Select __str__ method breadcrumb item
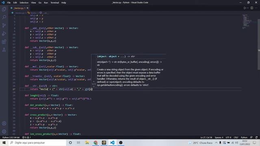The image size is (260, 146). pos(44,13)
